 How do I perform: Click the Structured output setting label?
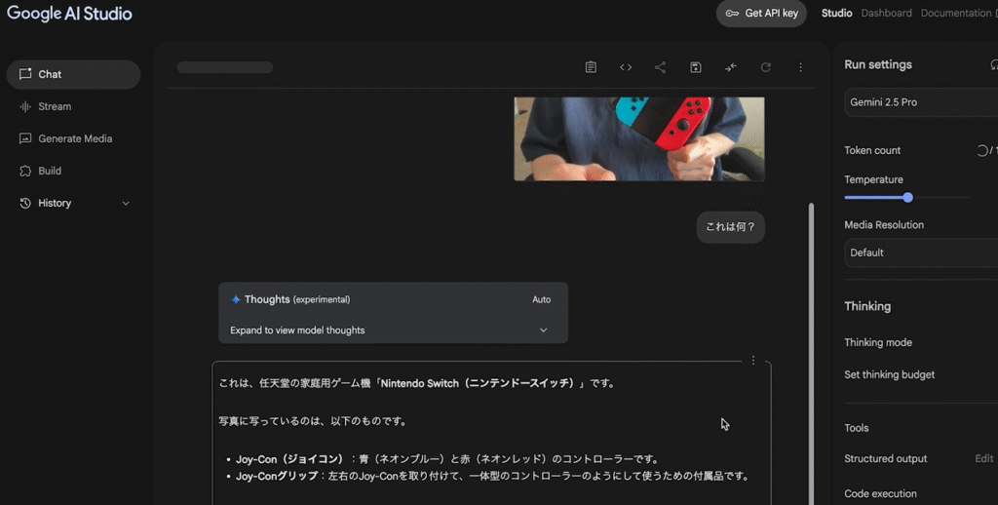(x=885, y=458)
